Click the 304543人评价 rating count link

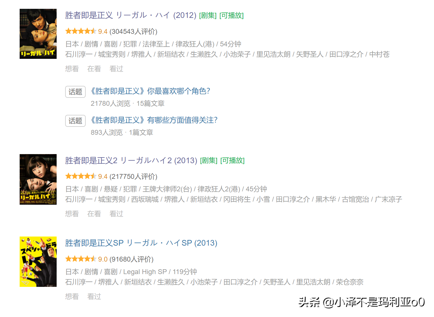coord(134,32)
